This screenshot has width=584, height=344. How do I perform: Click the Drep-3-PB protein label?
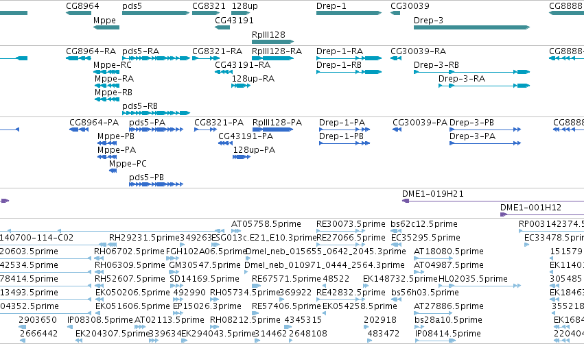coord(471,123)
